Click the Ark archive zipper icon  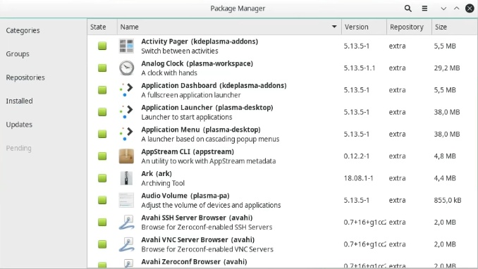point(126,178)
